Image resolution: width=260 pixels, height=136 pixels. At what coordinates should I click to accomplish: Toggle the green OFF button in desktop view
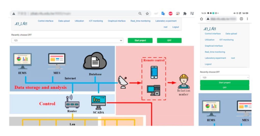click(x=169, y=40)
